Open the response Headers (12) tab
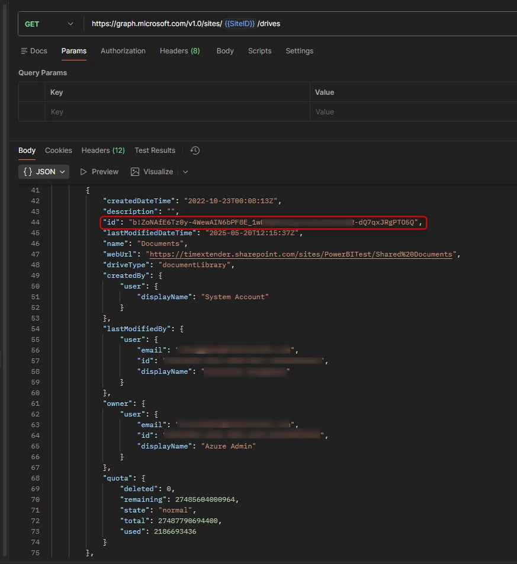This screenshot has width=517, height=564. [103, 150]
